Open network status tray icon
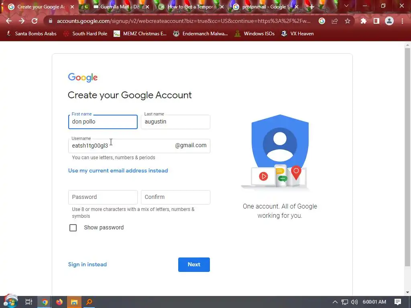Image resolution: width=411 pixels, height=308 pixels. [345, 302]
